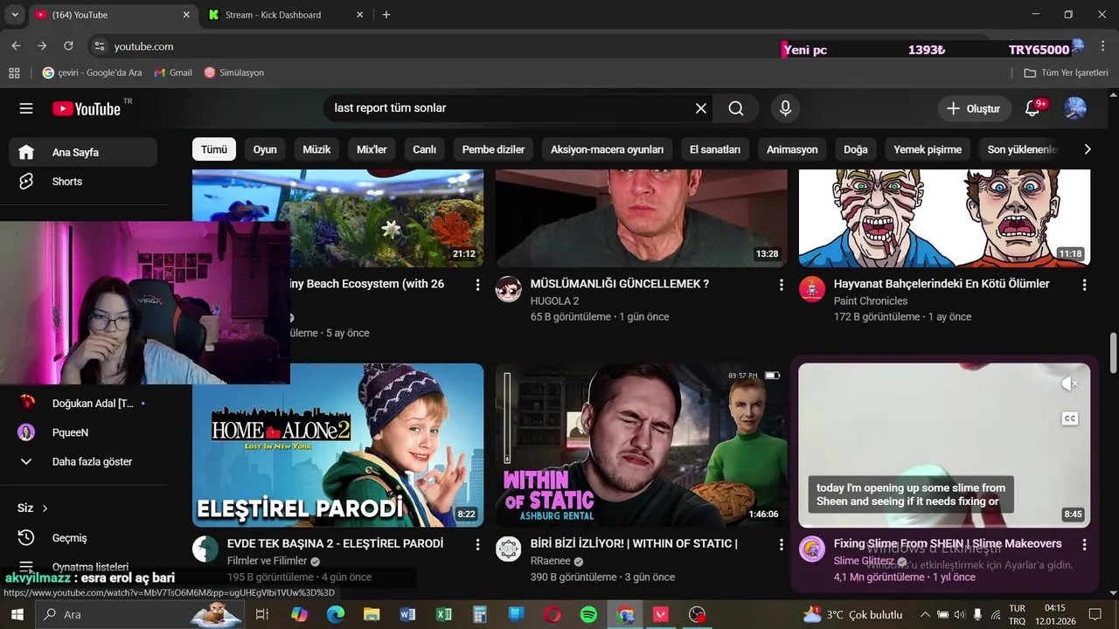Switch to Stream - Kick Dashboard tab
This screenshot has width=1119, height=629.
pos(285,15)
